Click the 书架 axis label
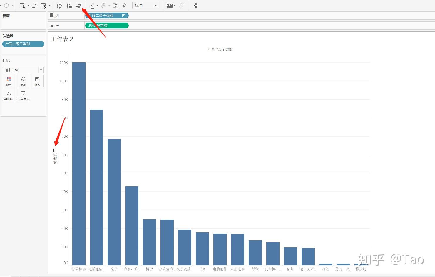The image size is (435, 277). [202, 269]
